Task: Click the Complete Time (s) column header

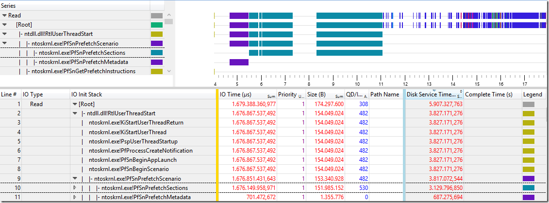Action: 492,94
